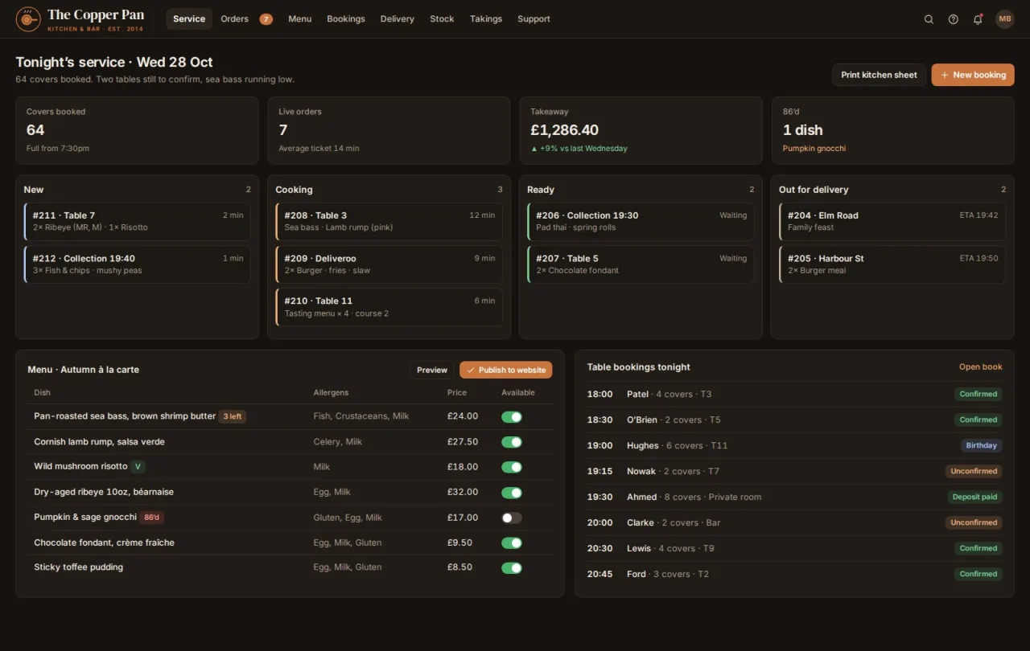
Task: Select the Delivery tab
Action: (x=398, y=19)
